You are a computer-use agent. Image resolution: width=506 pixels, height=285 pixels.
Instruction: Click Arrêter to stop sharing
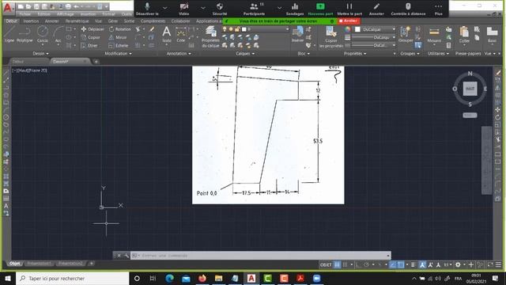coord(348,21)
